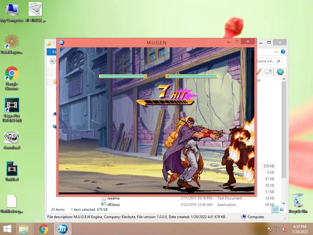The height and width of the screenshot is (235, 313).
Task: Click the 57 KB size cell
Action: (270, 192)
